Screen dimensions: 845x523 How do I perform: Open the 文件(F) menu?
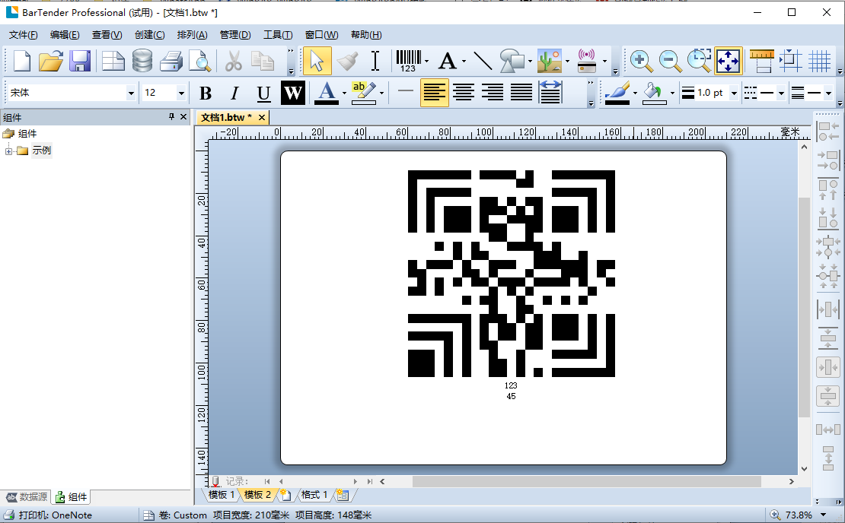click(x=23, y=34)
